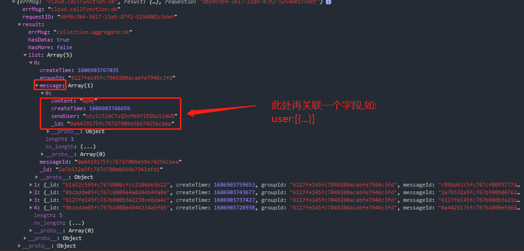Click the info icon after requestID

[328, 2]
